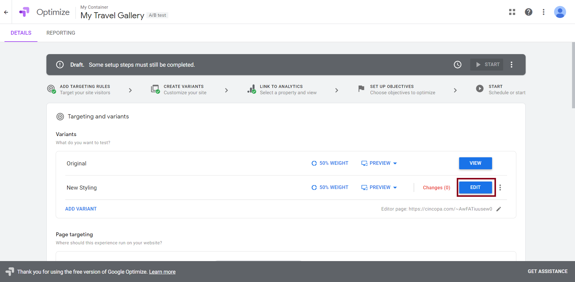Click pencil icon to edit Editor page URL
This screenshot has height=282, width=575.
tap(499, 209)
